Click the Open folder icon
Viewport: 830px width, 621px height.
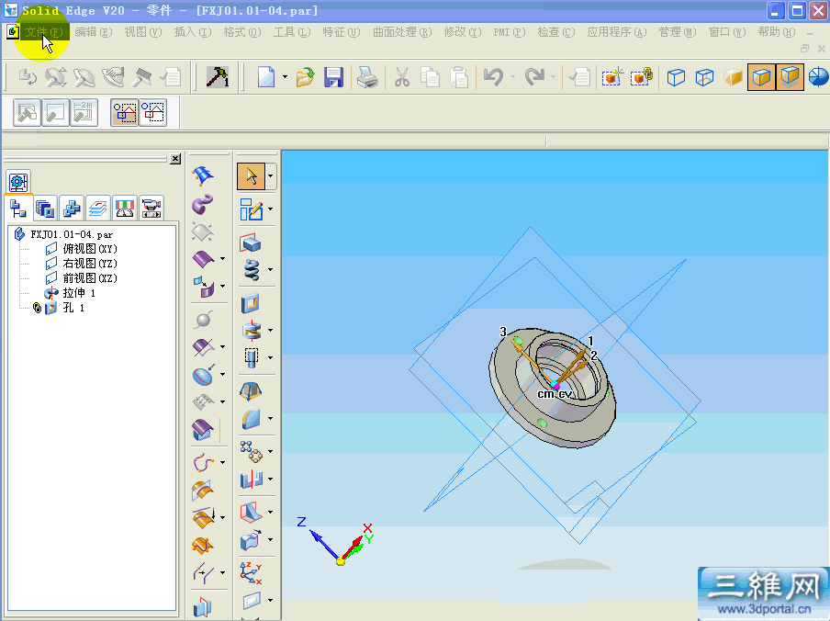pyautogui.click(x=305, y=77)
